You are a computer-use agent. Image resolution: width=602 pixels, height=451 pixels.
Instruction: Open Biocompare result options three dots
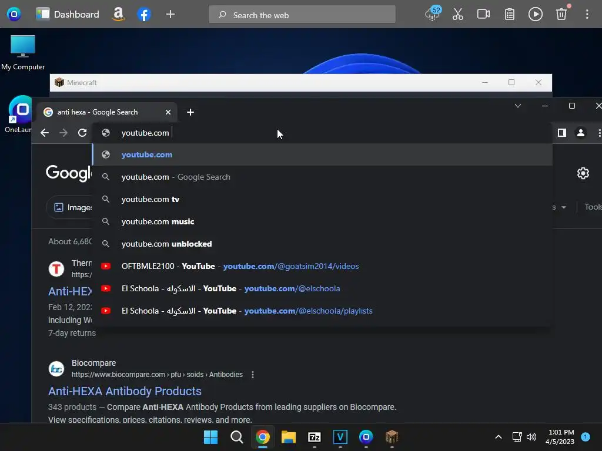click(252, 374)
